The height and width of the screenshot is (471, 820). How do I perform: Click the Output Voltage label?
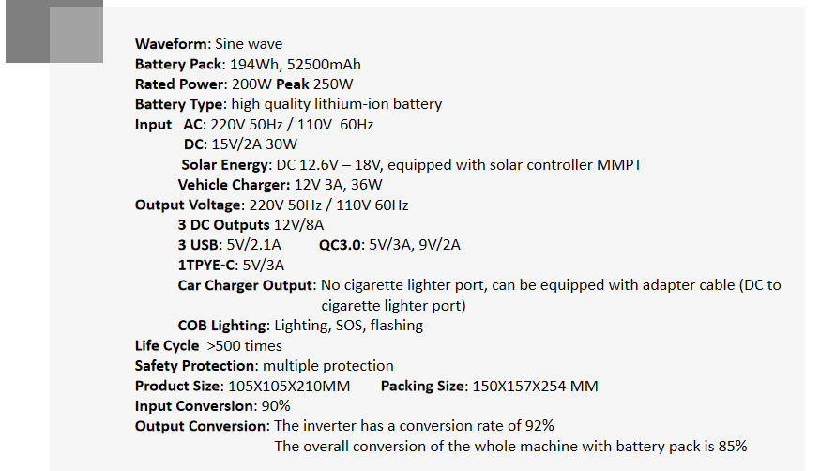point(189,205)
